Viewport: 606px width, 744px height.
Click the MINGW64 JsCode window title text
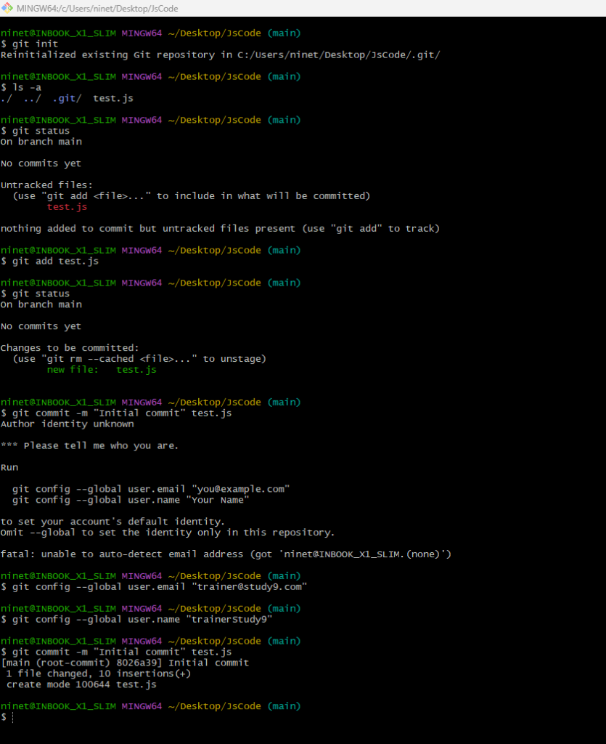[97, 9]
